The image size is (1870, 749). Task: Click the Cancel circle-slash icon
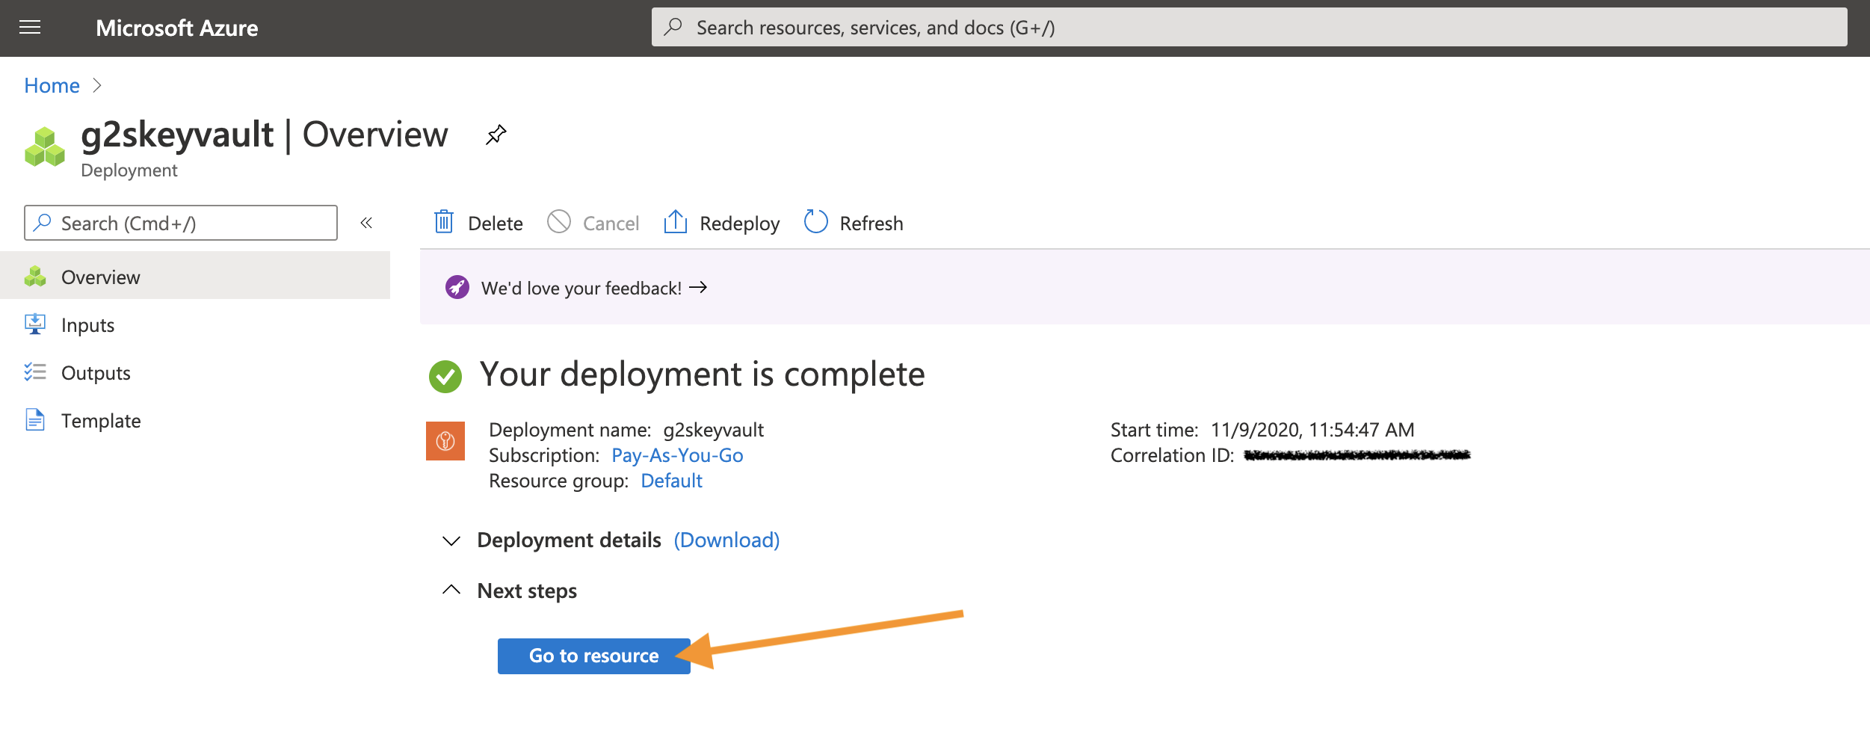559,222
